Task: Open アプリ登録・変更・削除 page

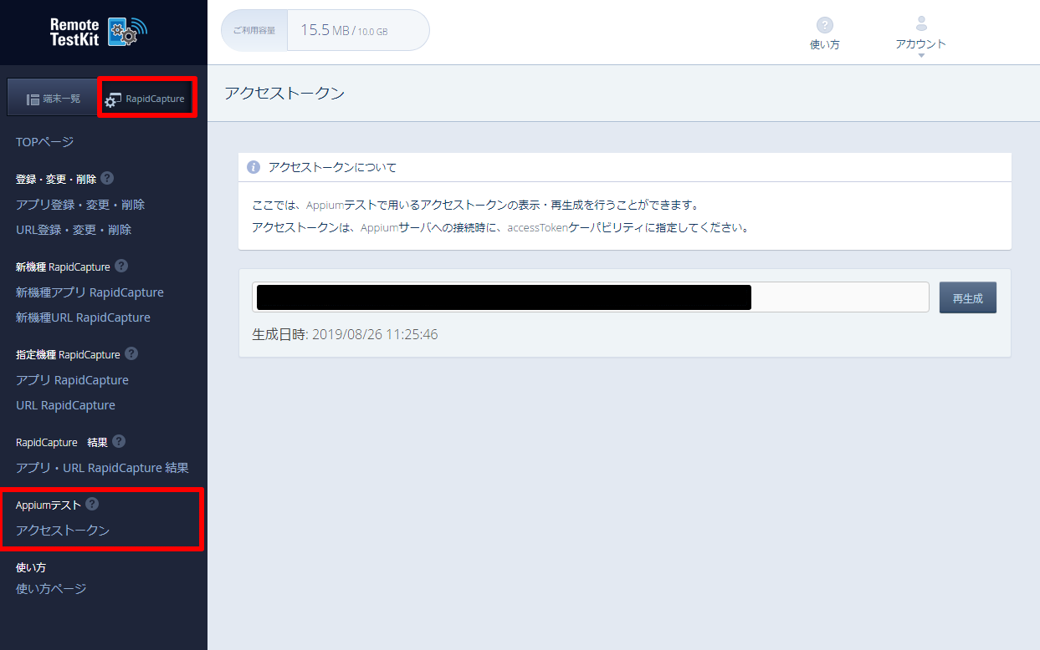Action: pyautogui.click(x=80, y=205)
